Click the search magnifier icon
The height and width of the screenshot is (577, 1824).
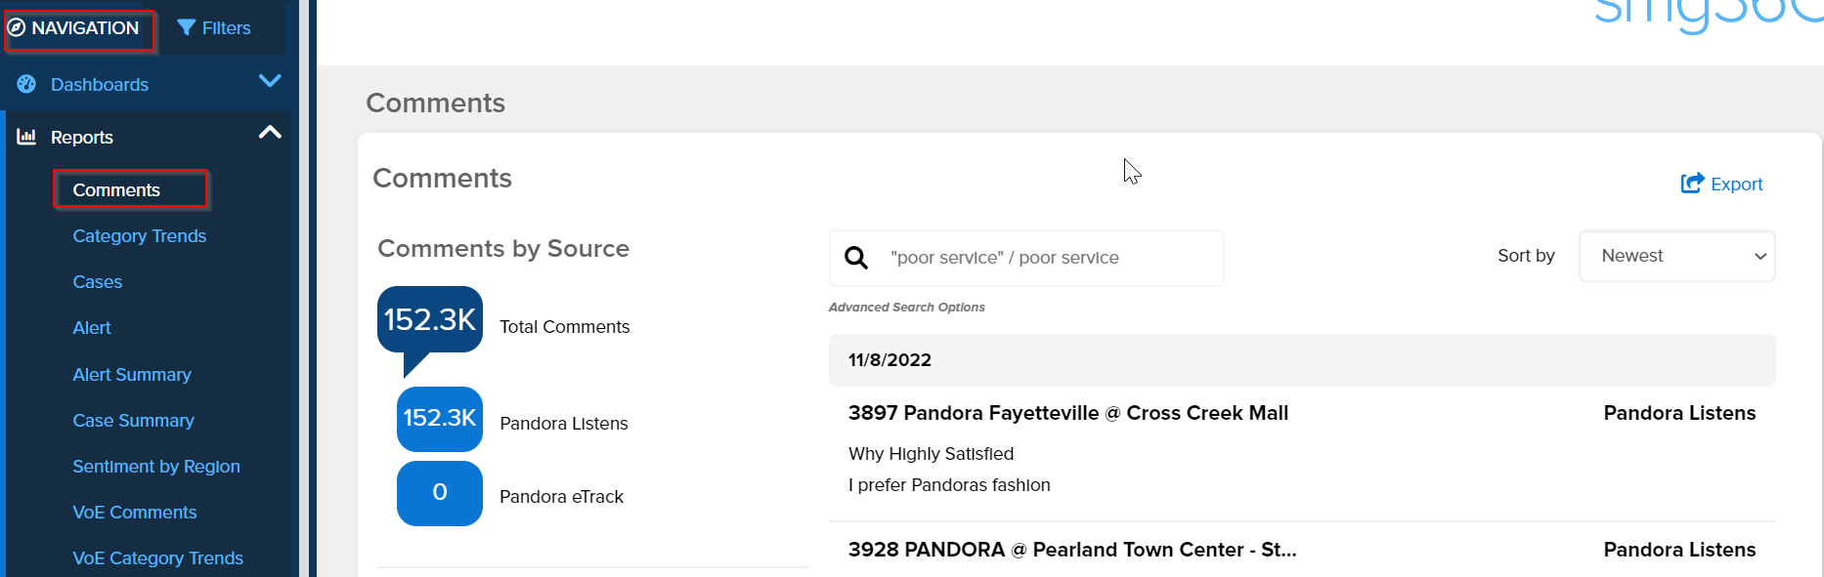(856, 258)
